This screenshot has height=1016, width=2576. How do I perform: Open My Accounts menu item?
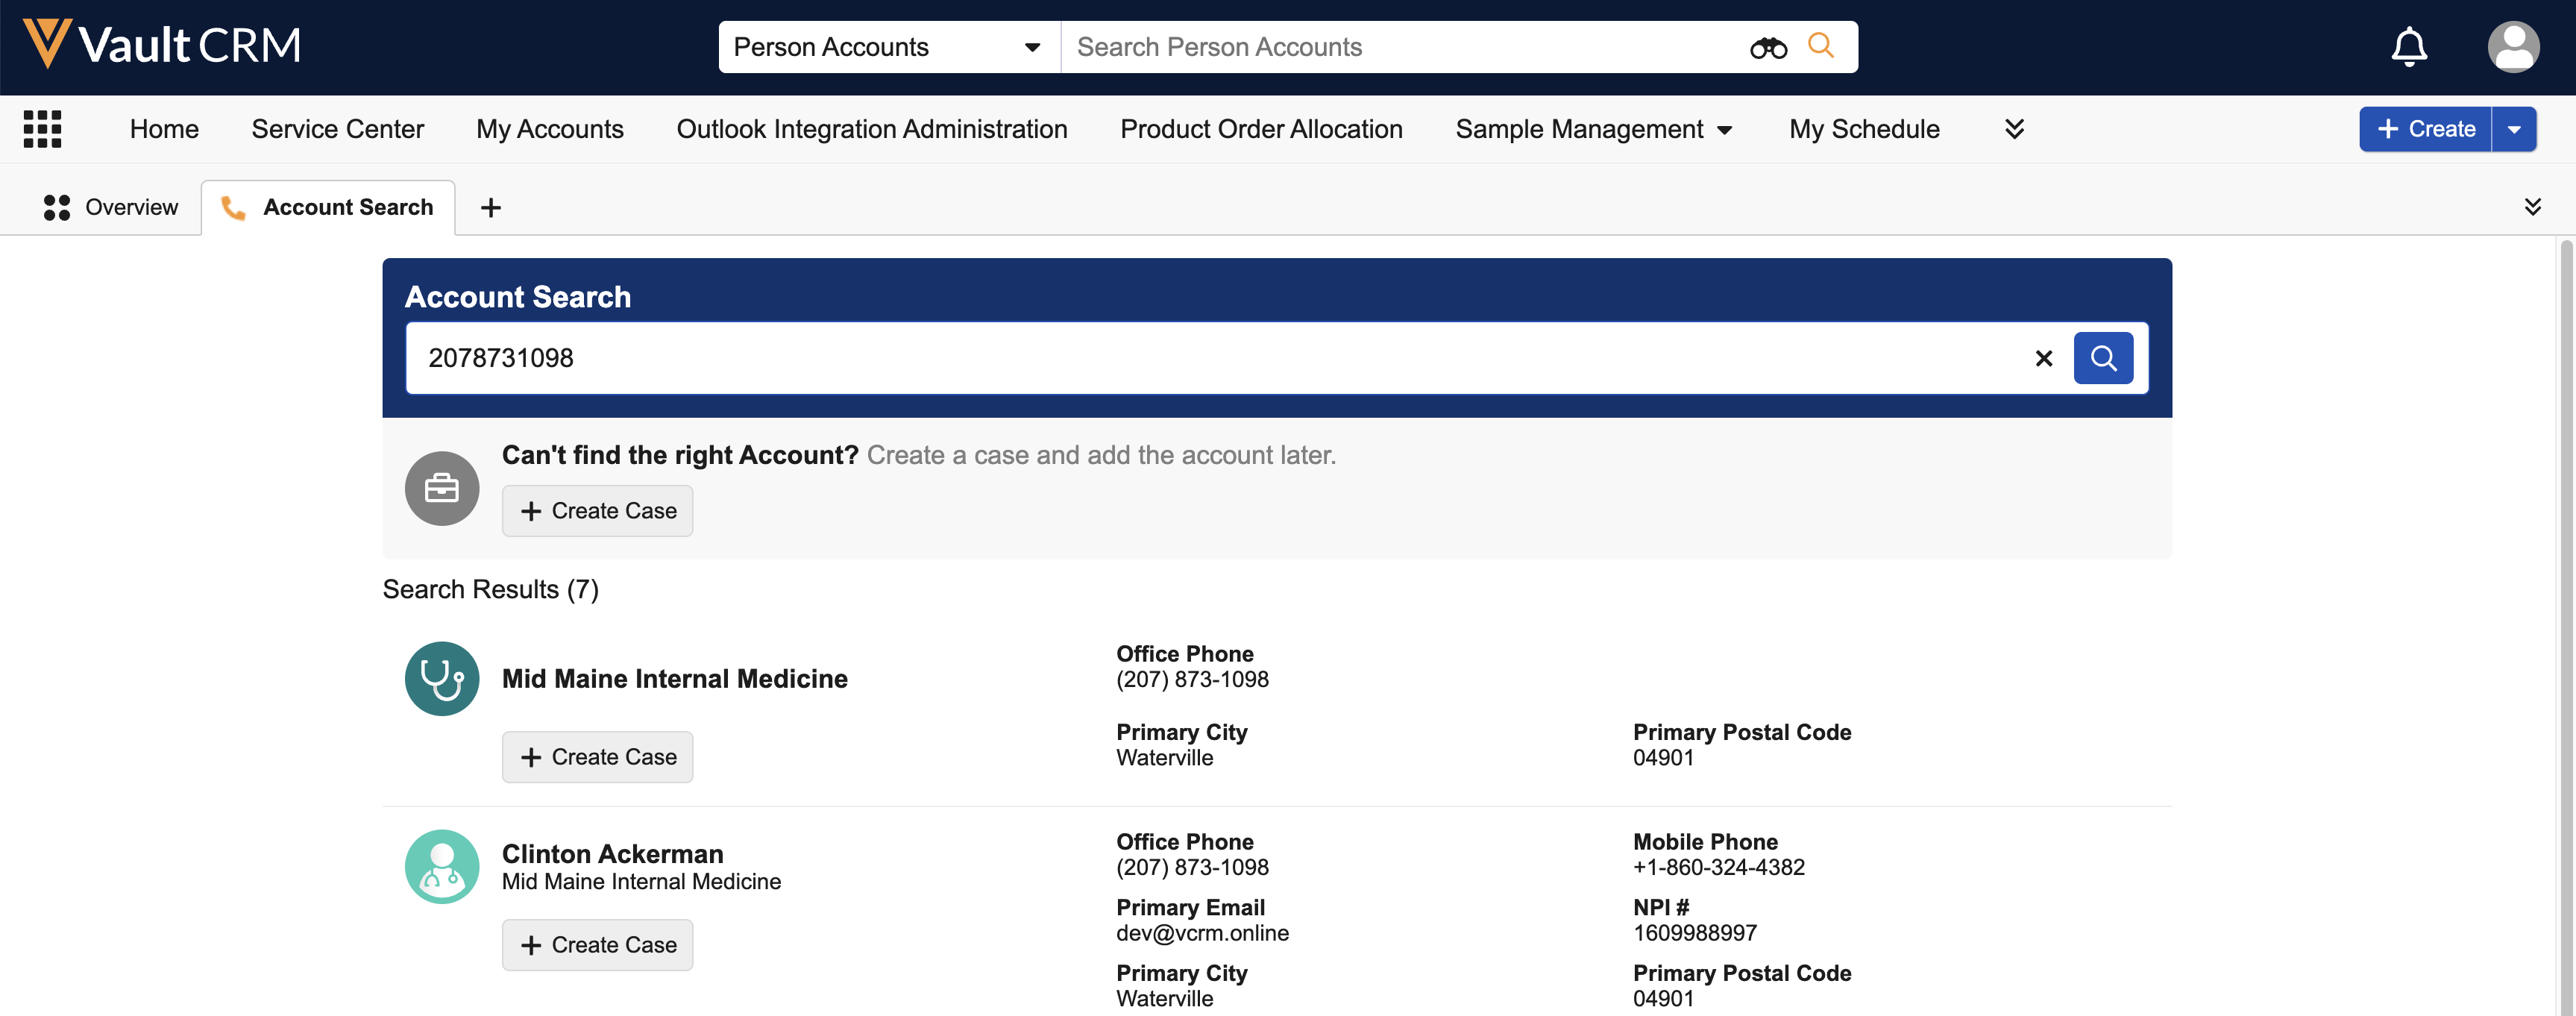[549, 129]
